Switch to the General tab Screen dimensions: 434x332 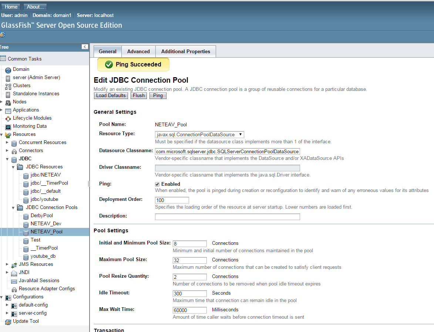coord(107,51)
